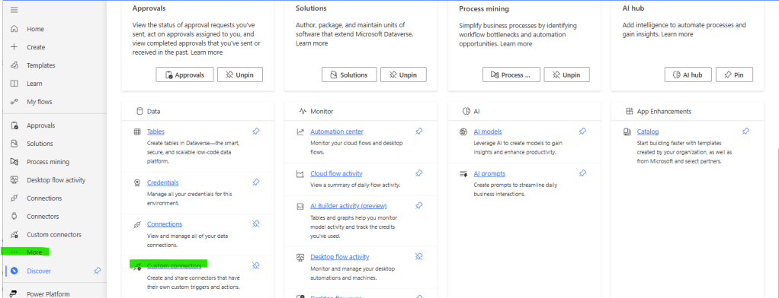This screenshot has width=779, height=298.
Task: Pin AI prompts to navigation
Action: pyautogui.click(x=582, y=173)
